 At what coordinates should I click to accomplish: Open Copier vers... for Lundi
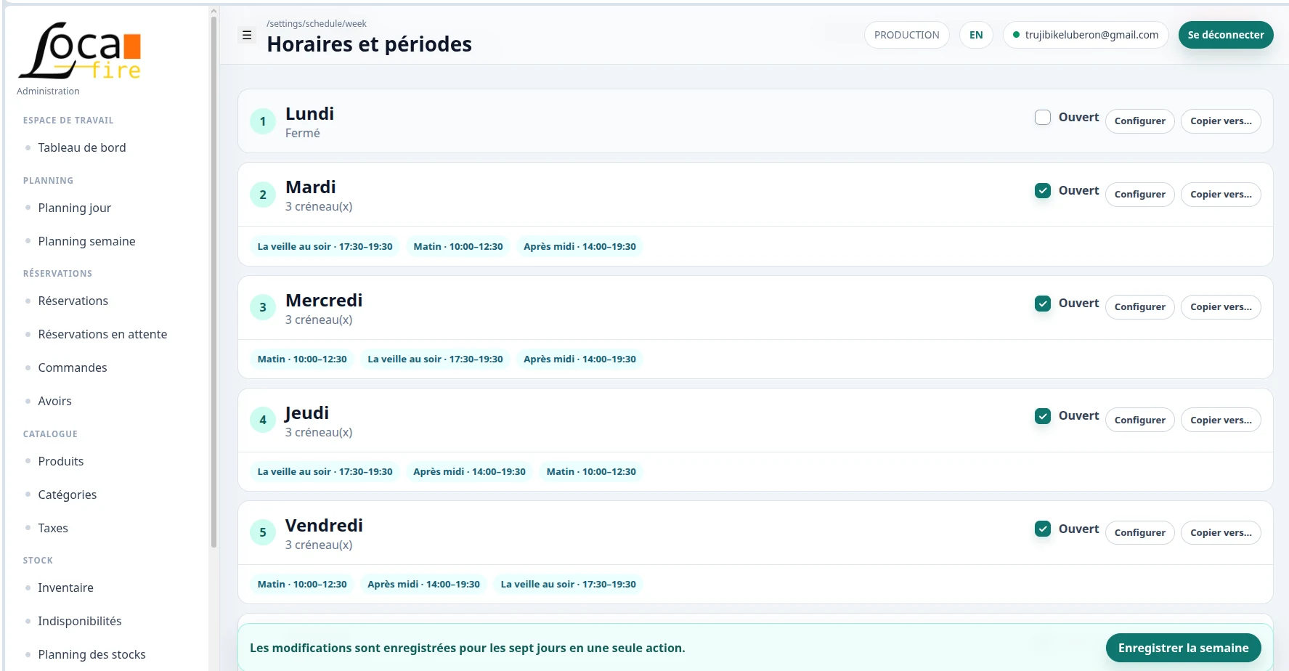(x=1221, y=121)
